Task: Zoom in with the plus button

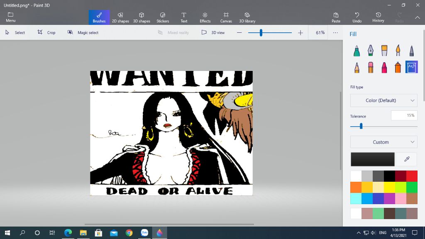Action: pyautogui.click(x=300, y=33)
